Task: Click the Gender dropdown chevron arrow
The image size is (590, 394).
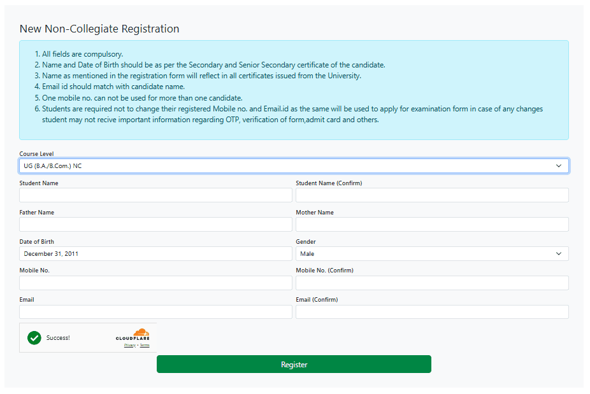Action: click(x=559, y=253)
